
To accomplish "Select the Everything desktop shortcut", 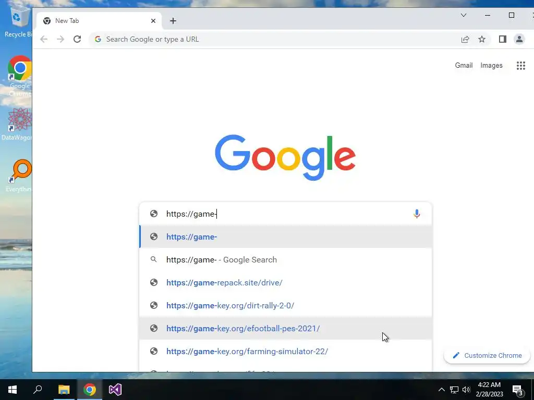I will coord(20,176).
